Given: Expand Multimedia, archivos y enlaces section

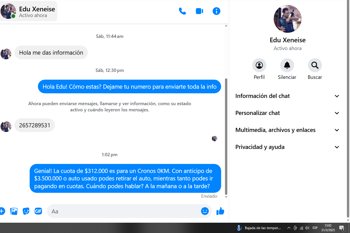Looking at the screenshot, I should point(287,130).
